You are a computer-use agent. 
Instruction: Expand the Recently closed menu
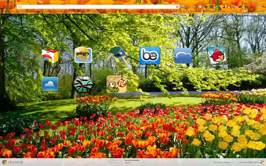pyautogui.click(x=223, y=162)
